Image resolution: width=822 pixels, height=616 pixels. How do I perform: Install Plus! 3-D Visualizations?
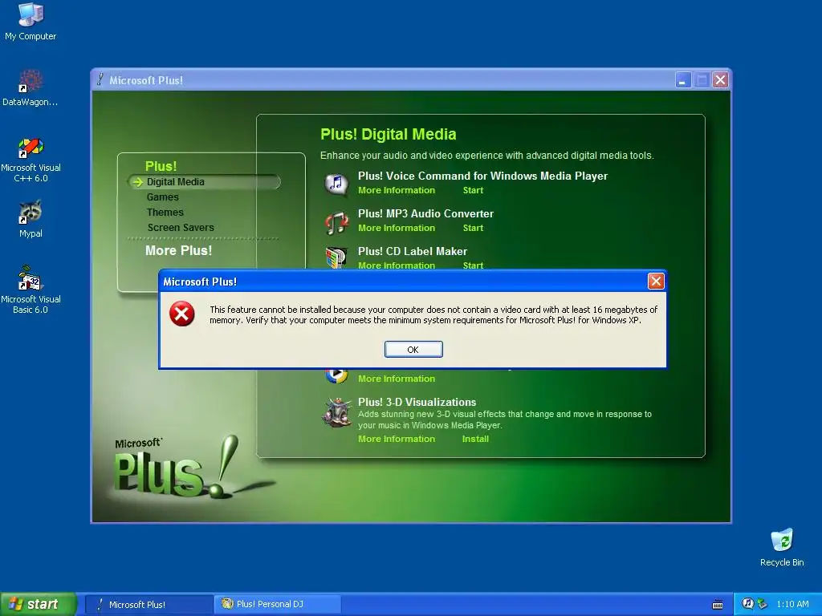(x=475, y=439)
